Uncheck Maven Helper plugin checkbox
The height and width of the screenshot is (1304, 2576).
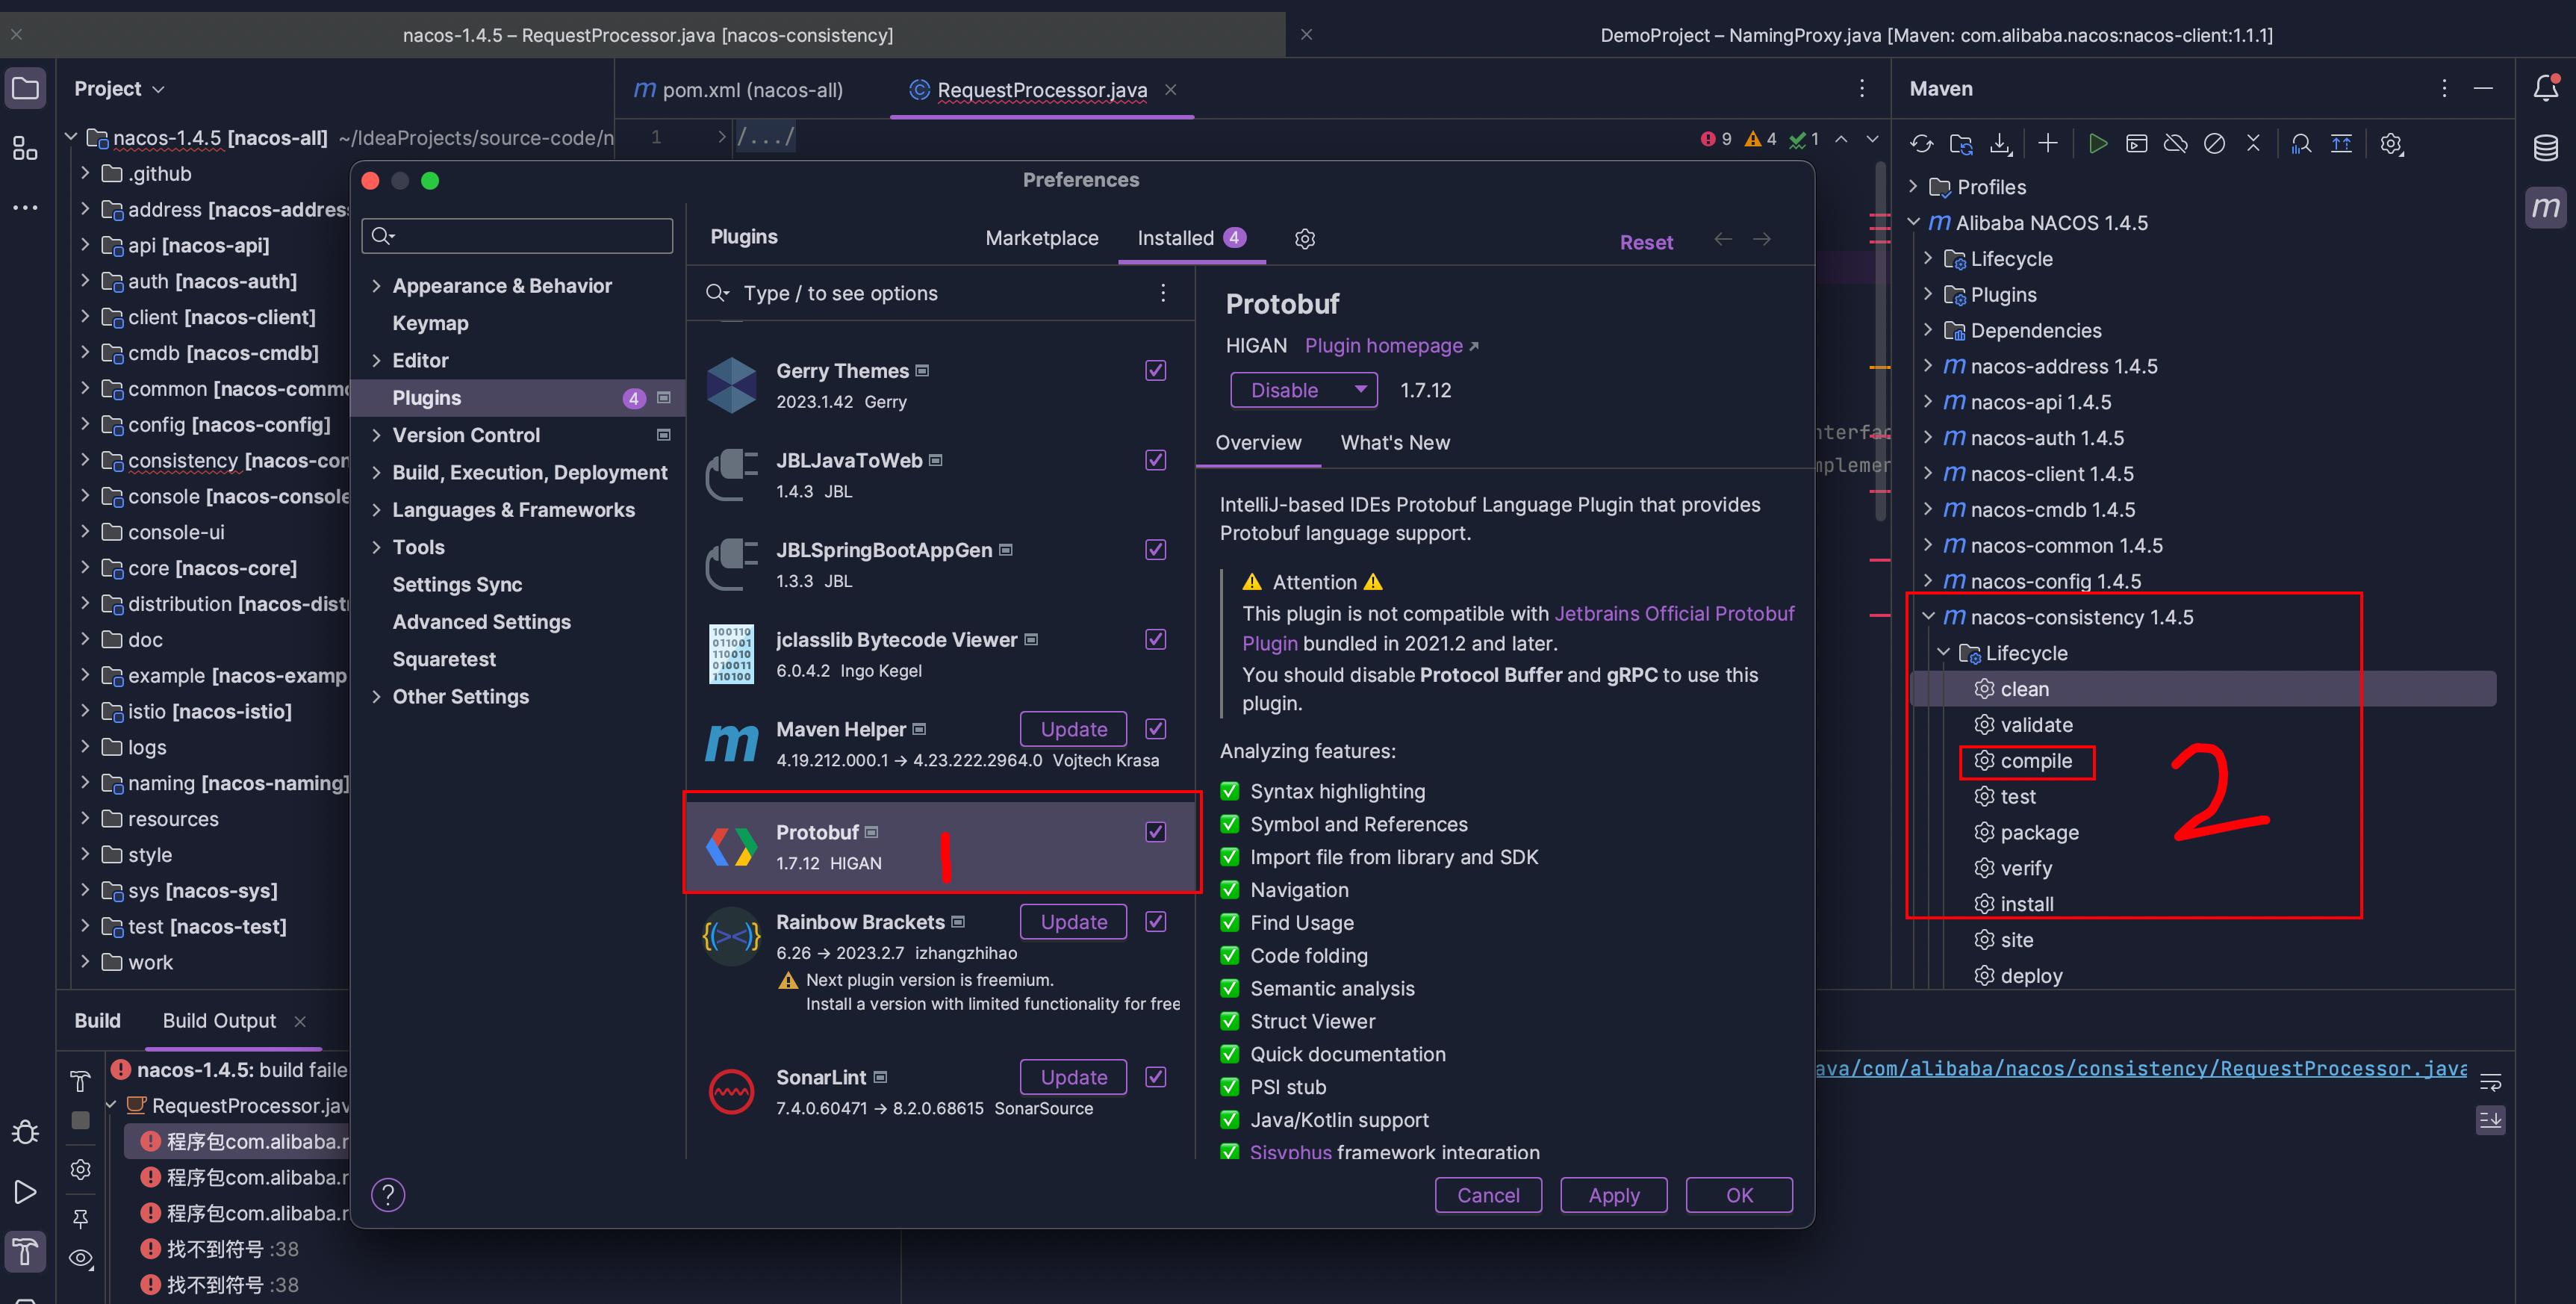(x=1155, y=729)
